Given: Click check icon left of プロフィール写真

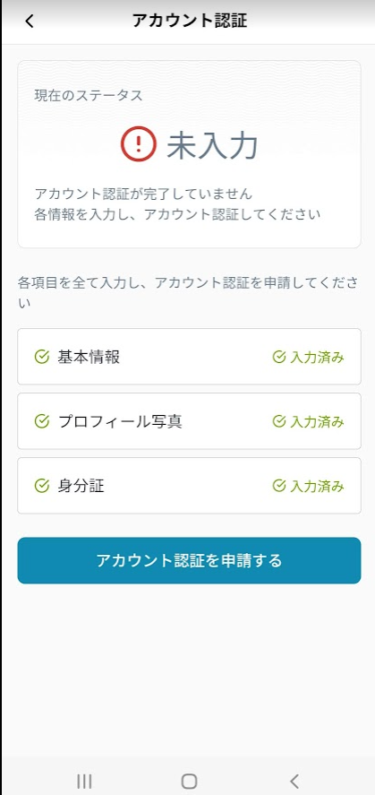Looking at the screenshot, I should point(42,421).
